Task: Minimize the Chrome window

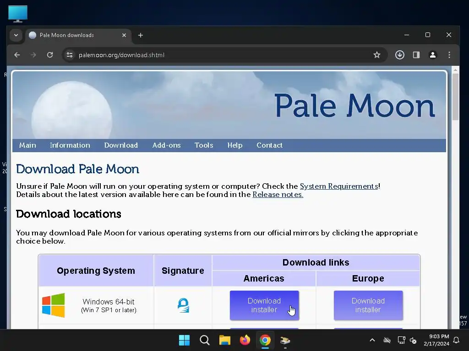Action: (x=407, y=35)
